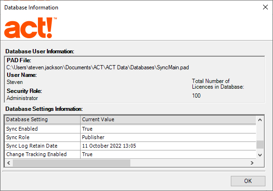Click the horizontal scrollbar right arrow
Image resolution: width=273 pixels, height=191 pixels.
[x=252, y=163]
